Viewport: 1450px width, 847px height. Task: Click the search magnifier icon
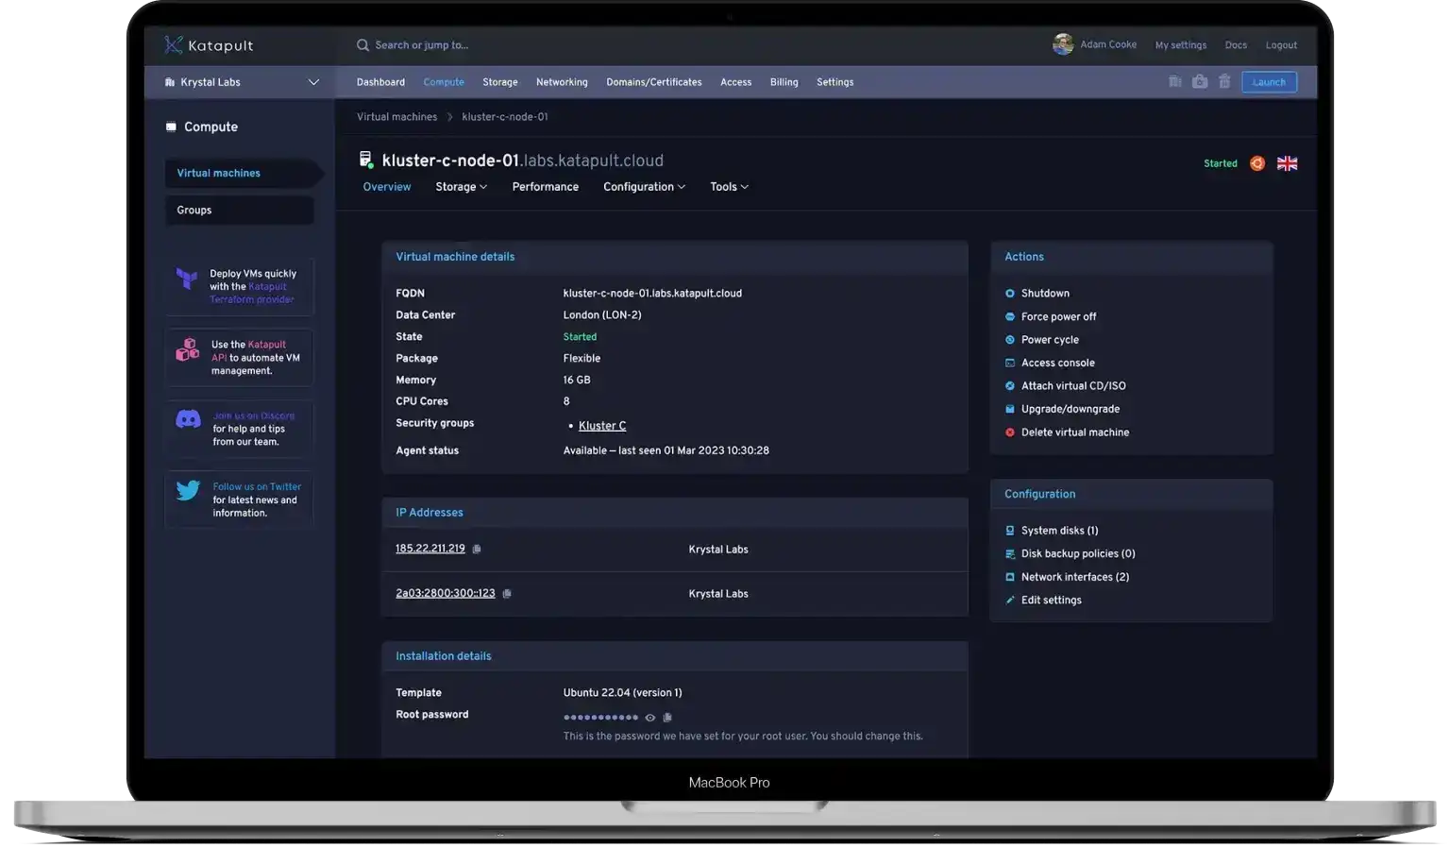tap(362, 45)
